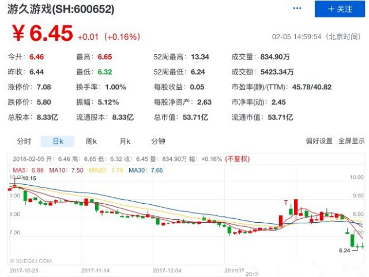
Task: Open 偏好设置 preferences link
Action: coord(319,141)
